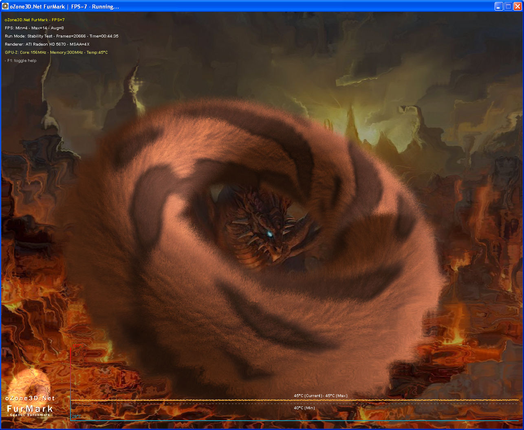The width and height of the screenshot is (524, 430).
Task: Maximize the FurMark window
Action: [x=508, y=6]
